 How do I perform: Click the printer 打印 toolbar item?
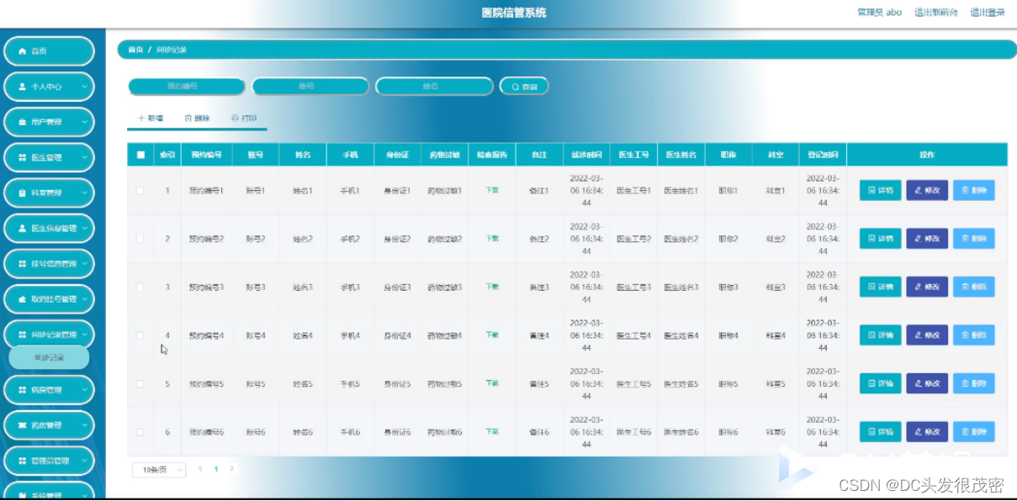tap(244, 119)
